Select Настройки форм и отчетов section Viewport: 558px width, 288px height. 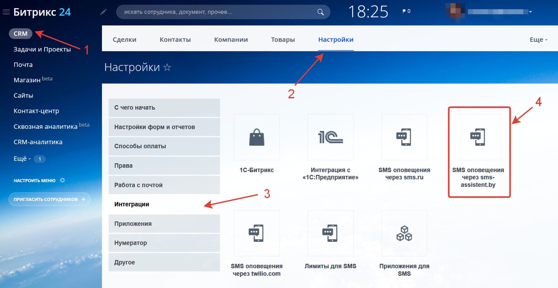(164, 127)
